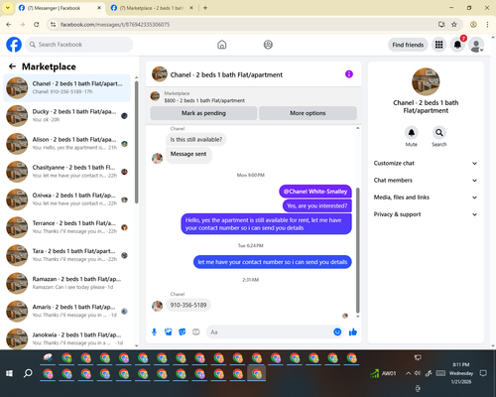Open conversation with Terrance
This screenshot has height=397, width=496.
pos(66,227)
